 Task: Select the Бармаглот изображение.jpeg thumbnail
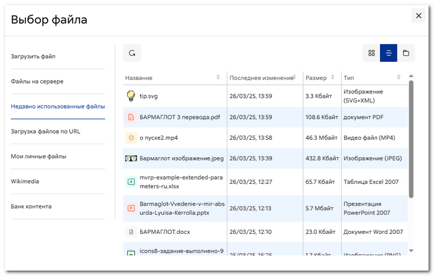coord(131,158)
